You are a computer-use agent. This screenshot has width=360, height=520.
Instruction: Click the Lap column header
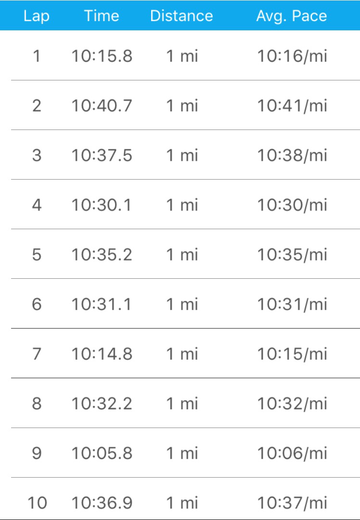click(37, 15)
